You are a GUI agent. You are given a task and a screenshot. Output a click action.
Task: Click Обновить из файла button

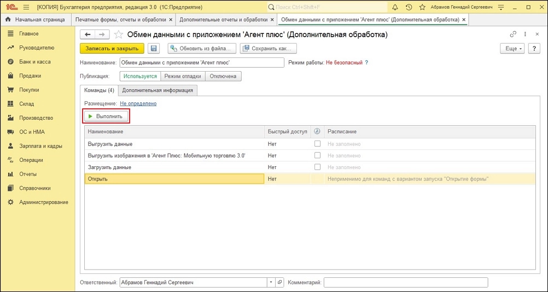[202, 49]
